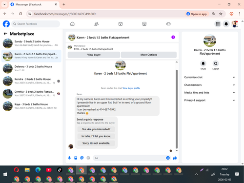Image resolution: width=244 pixels, height=183 pixels.
Task: Click the Facebook logo
Action: pos(6,24)
